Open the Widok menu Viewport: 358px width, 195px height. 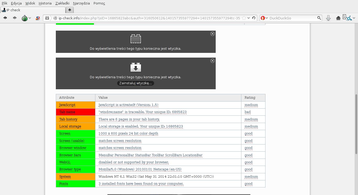pos(30,3)
